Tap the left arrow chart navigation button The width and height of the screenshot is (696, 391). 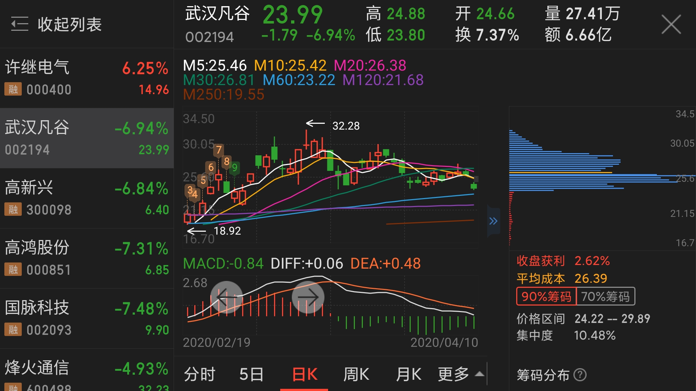point(227,297)
